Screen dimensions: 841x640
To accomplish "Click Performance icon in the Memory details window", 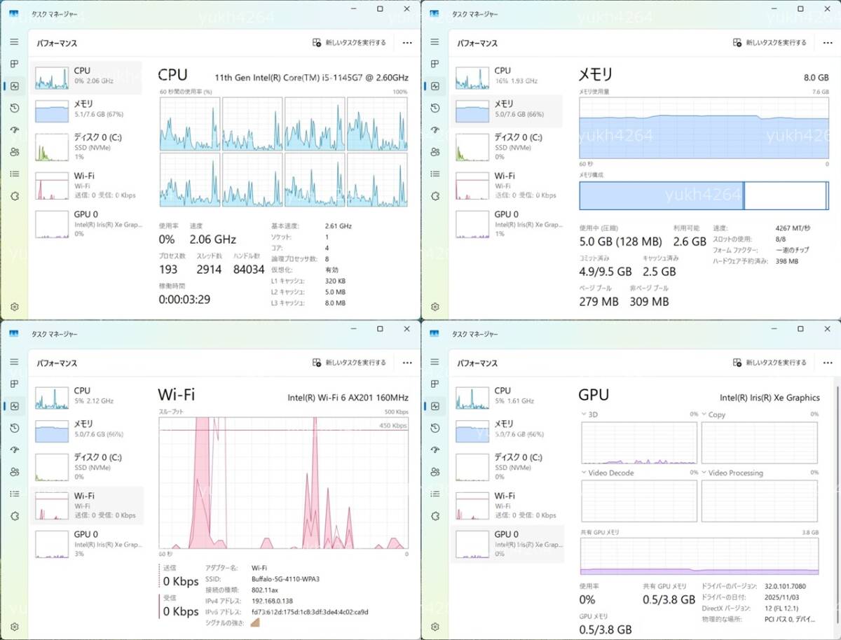I will (435, 86).
